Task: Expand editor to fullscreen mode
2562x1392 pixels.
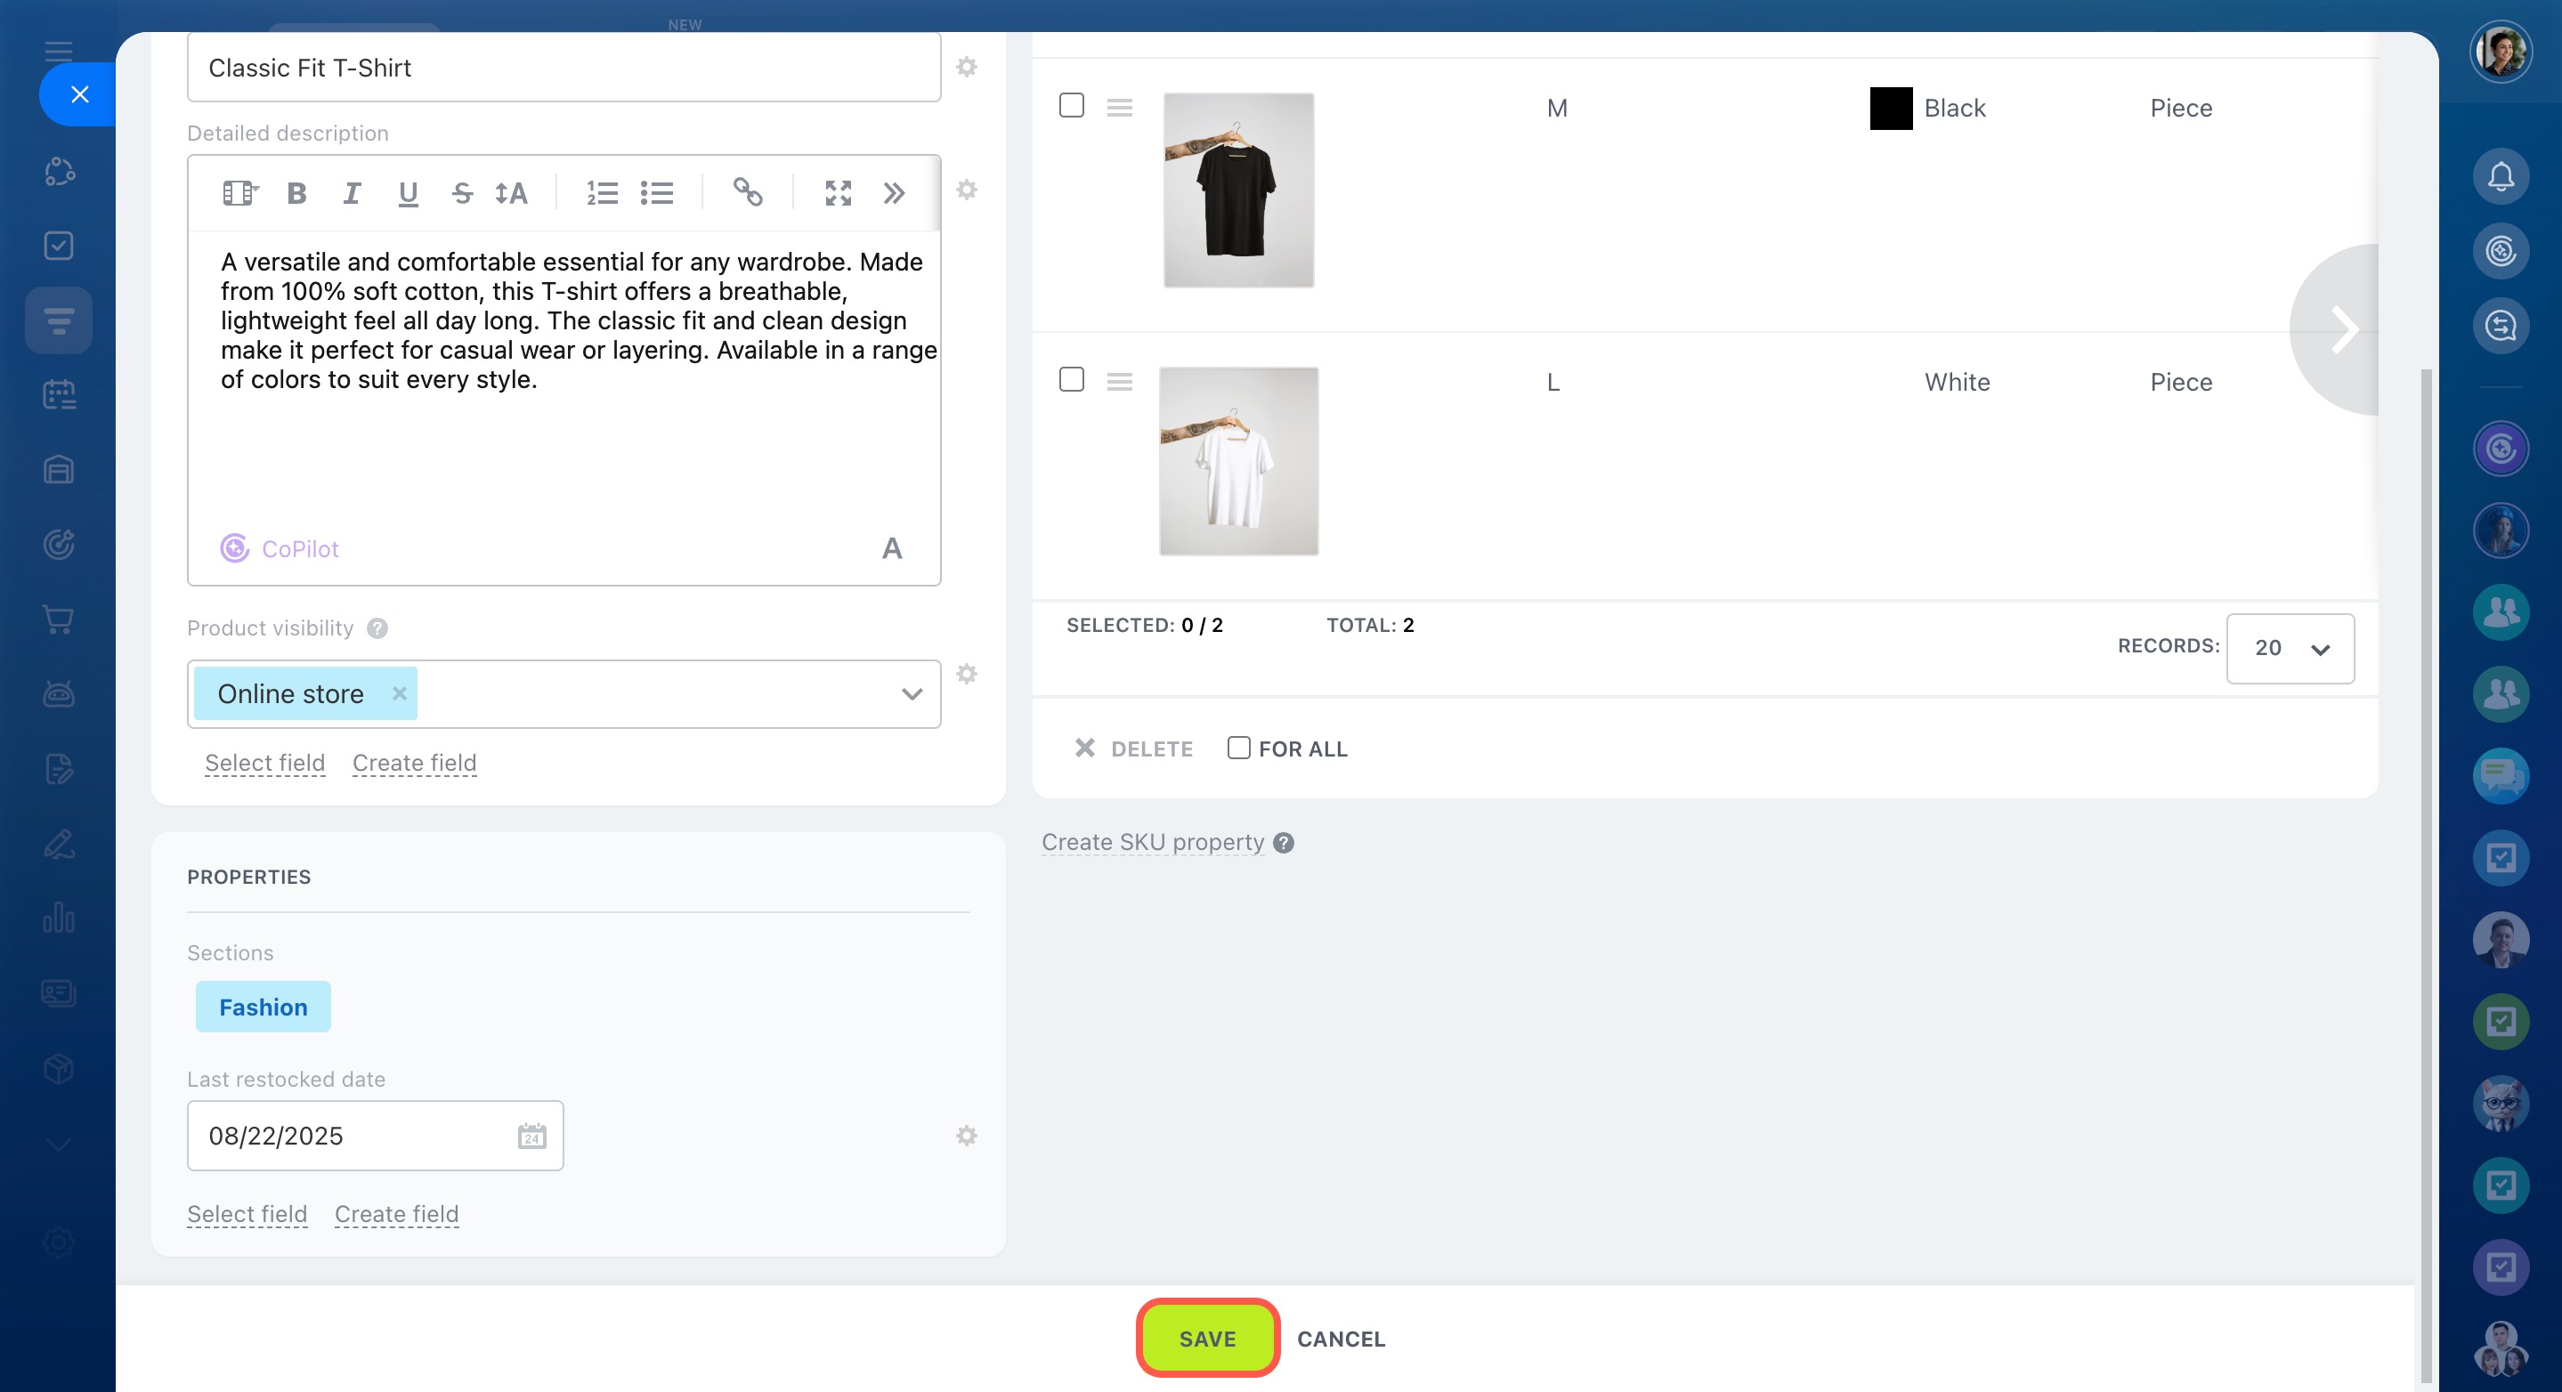Action: coord(838,193)
